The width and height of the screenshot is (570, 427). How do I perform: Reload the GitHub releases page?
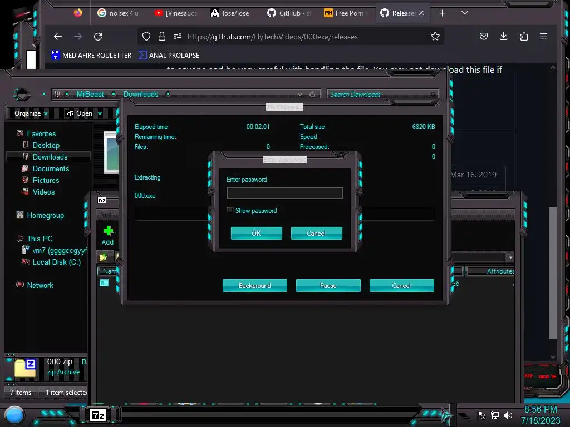coord(98,37)
